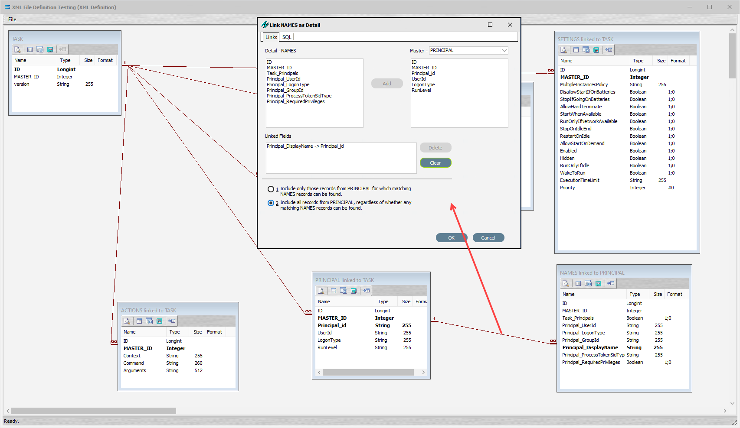Click the calculator icon in SETTINGS panel
740x428 pixels.
(x=596, y=50)
